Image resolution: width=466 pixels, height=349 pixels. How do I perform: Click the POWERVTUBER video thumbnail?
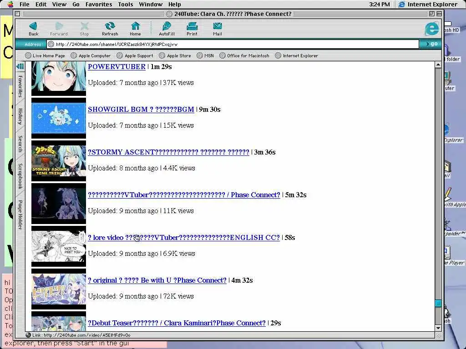[x=59, y=79]
